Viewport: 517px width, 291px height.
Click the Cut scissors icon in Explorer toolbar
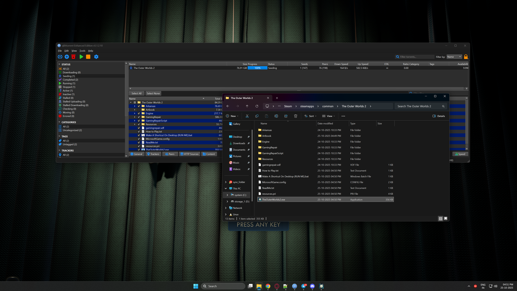(247, 116)
